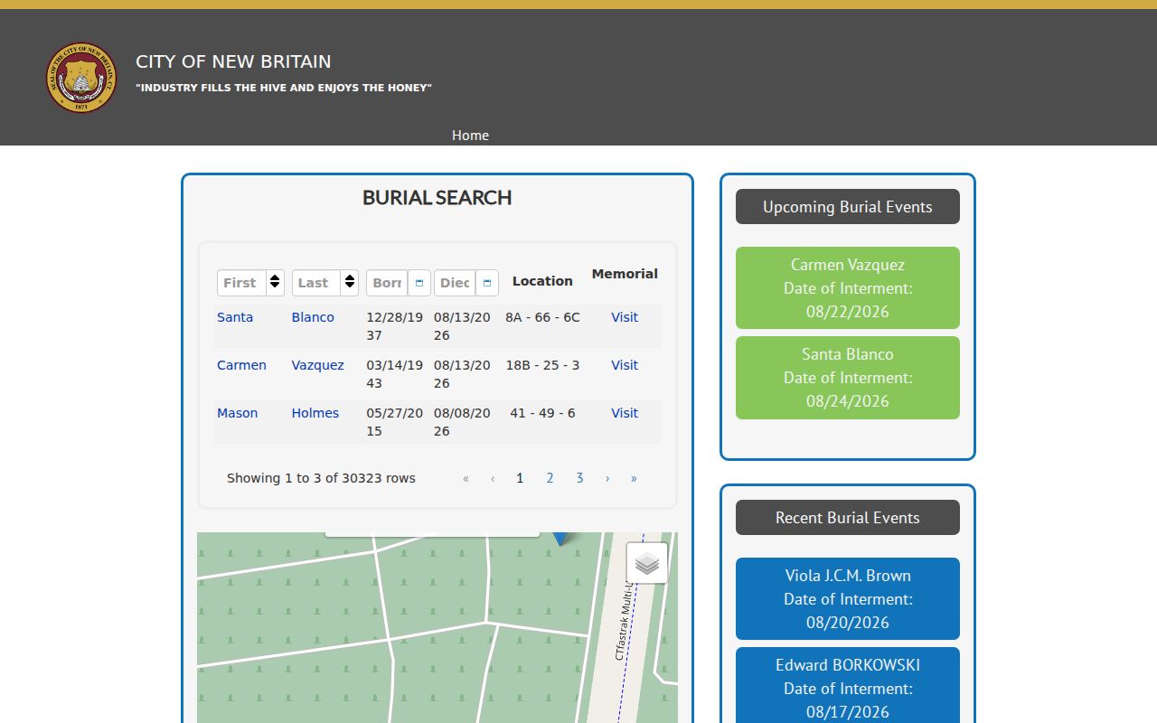Click the Memorial column header
The image size is (1157, 723).
[x=625, y=274]
